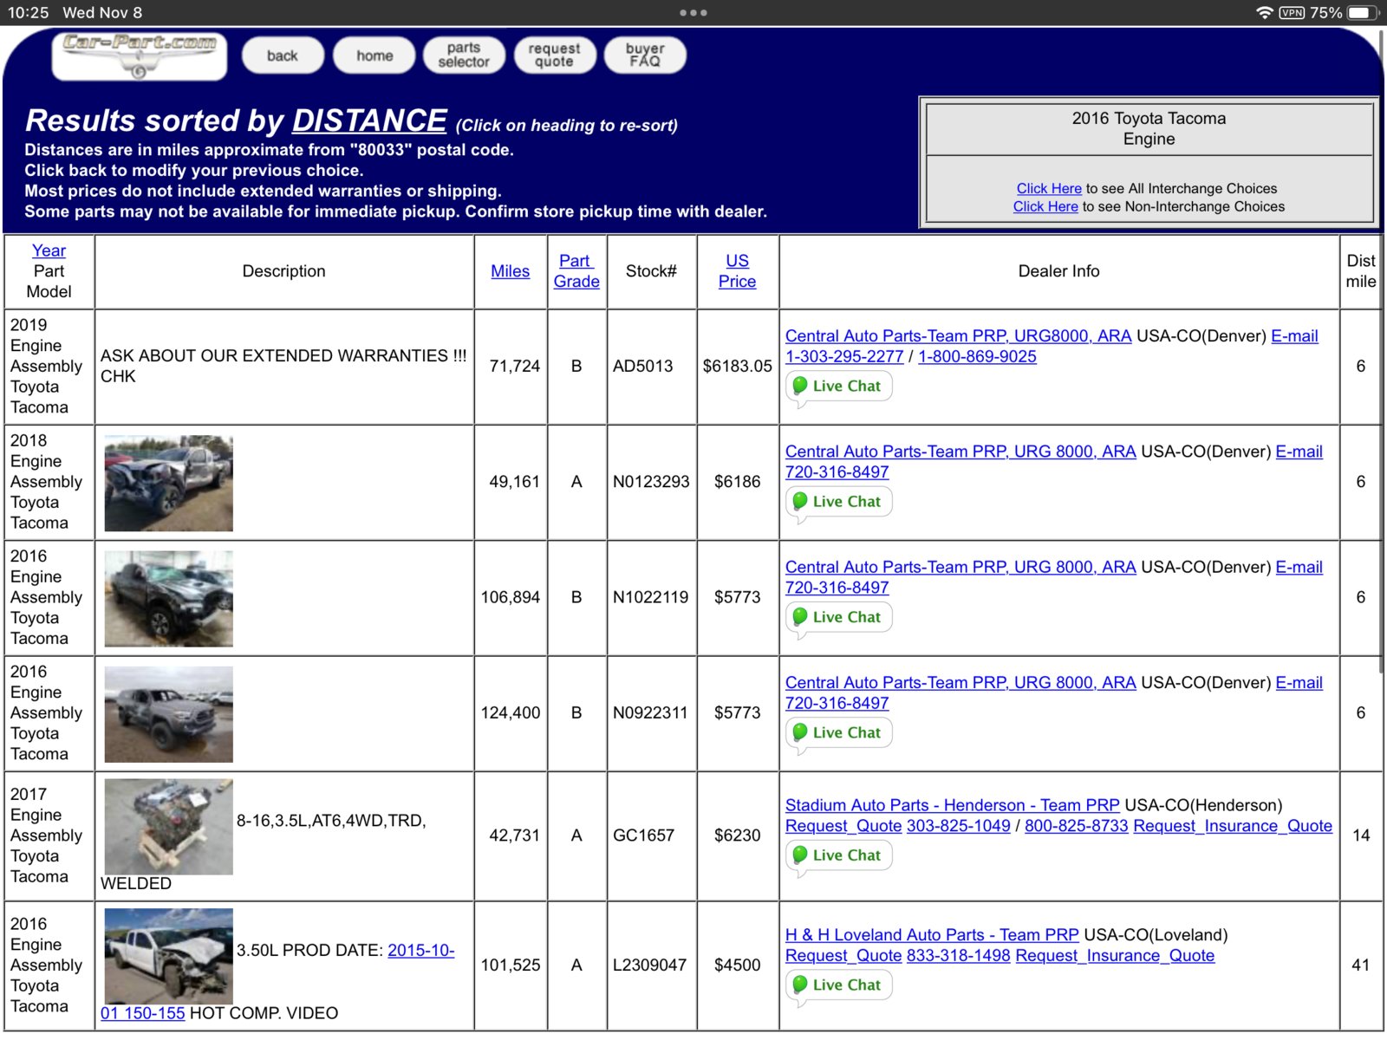Click Here to see All Interchange Choices

click(x=1049, y=188)
